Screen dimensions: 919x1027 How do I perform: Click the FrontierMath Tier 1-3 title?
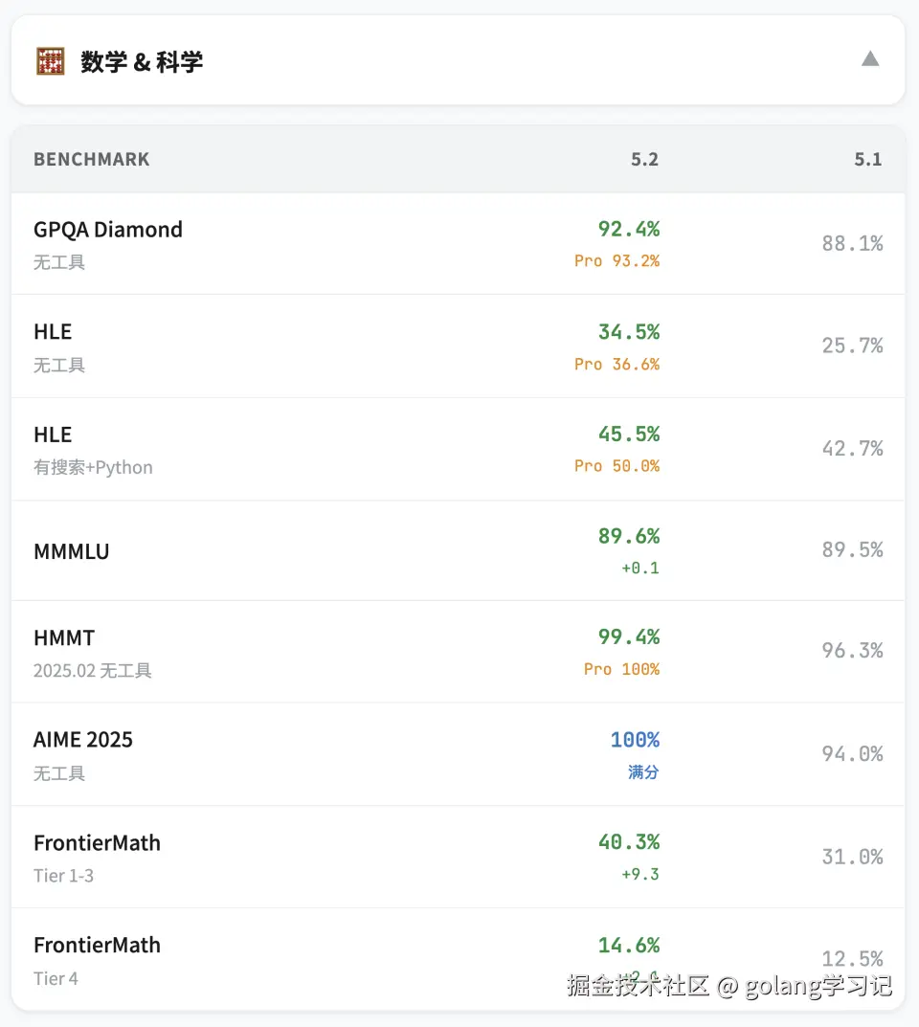click(97, 843)
